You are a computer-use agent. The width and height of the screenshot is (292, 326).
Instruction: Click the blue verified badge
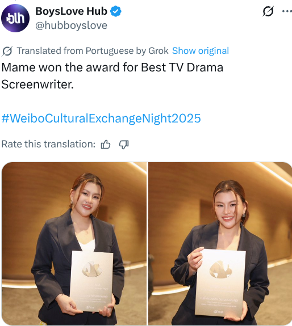point(115,11)
